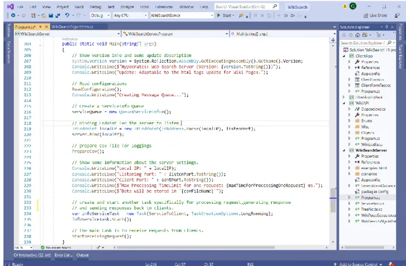Click the pin icon on Program.cs tab

pyautogui.click(x=40, y=26)
